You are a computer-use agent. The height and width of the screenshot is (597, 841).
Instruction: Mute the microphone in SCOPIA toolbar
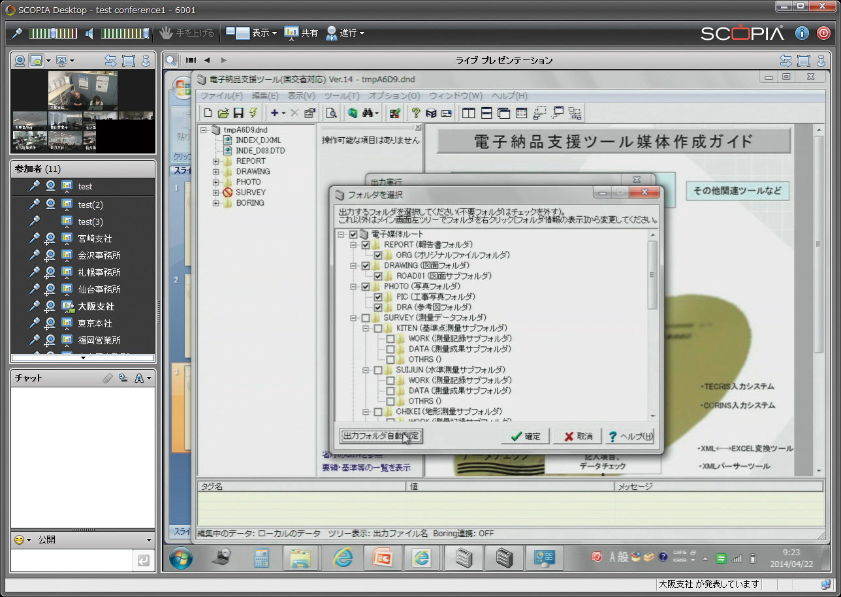point(17,33)
